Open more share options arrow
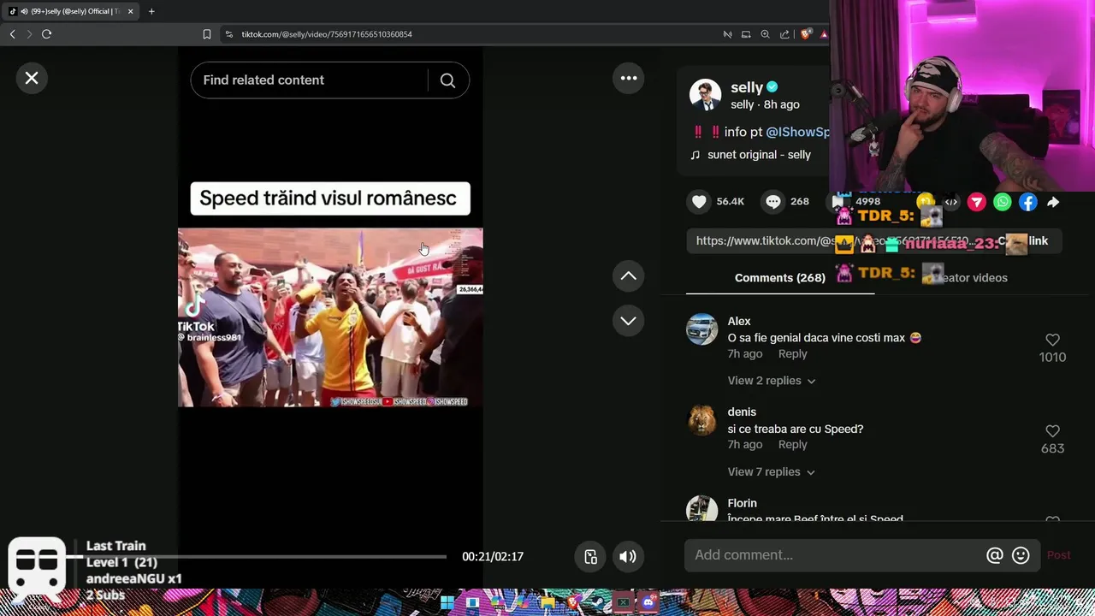Image resolution: width=1095 pixels, height=616 pixels. [x=1053, y=202]
